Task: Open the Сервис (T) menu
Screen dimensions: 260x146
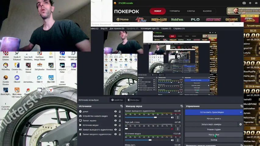Action: pos(166,29)
